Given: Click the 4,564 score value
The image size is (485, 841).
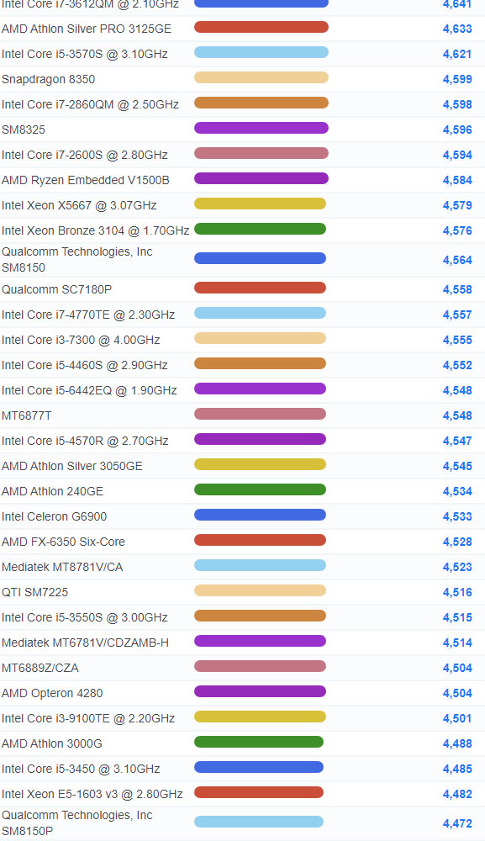Looking at the screenshot, I should pos(457,260).
